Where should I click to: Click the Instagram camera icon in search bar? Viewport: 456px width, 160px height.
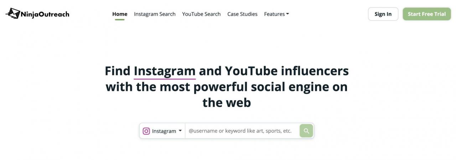coord(146,131)
